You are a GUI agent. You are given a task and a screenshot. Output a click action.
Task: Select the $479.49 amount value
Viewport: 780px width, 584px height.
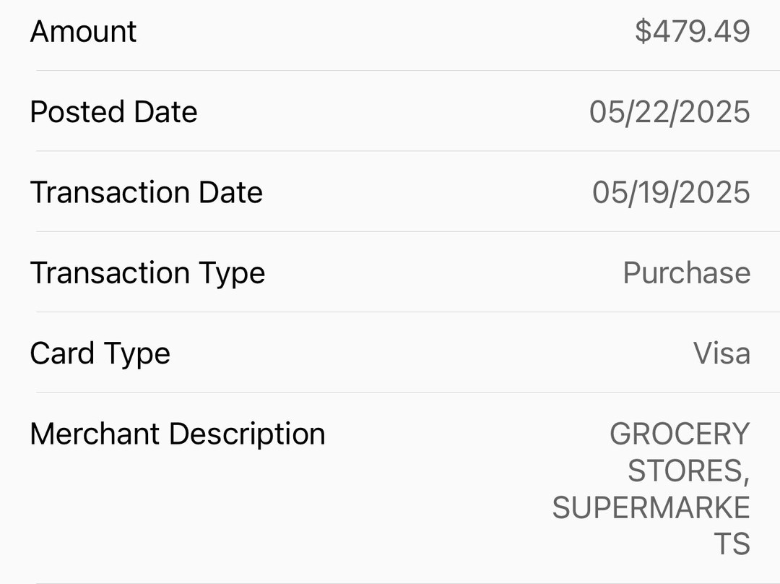point(692,31)
